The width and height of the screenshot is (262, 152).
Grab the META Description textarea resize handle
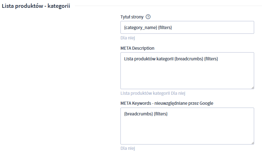[x=253, y=88]
